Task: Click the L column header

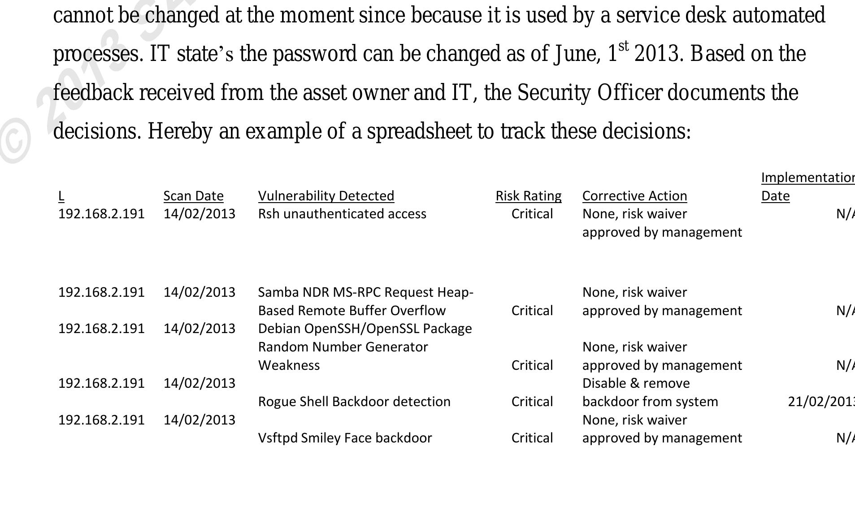Action: click(61, 196)
